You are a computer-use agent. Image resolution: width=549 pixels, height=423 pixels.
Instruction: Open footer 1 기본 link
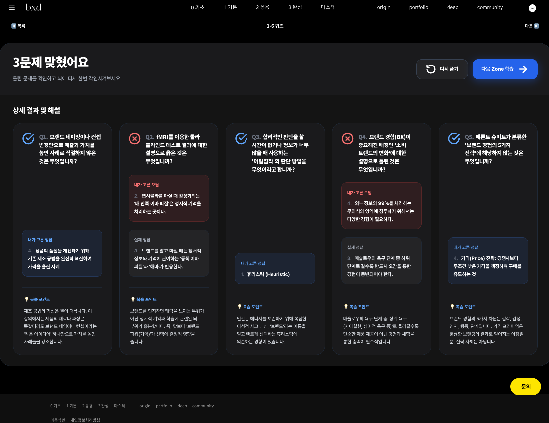(72, 406)
